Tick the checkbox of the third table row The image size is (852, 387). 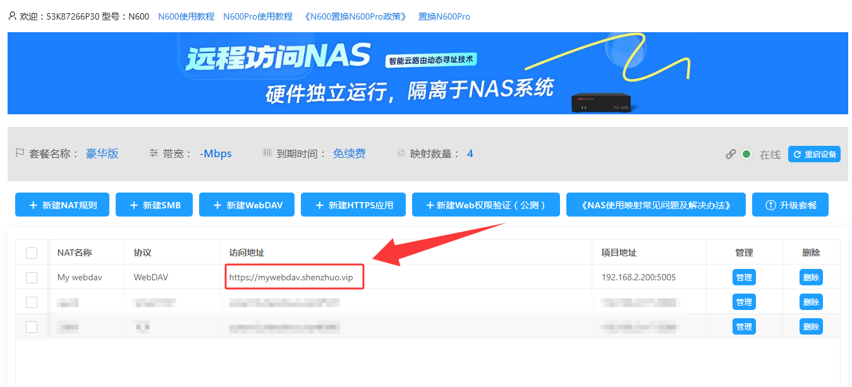click(x=32, y=327)
